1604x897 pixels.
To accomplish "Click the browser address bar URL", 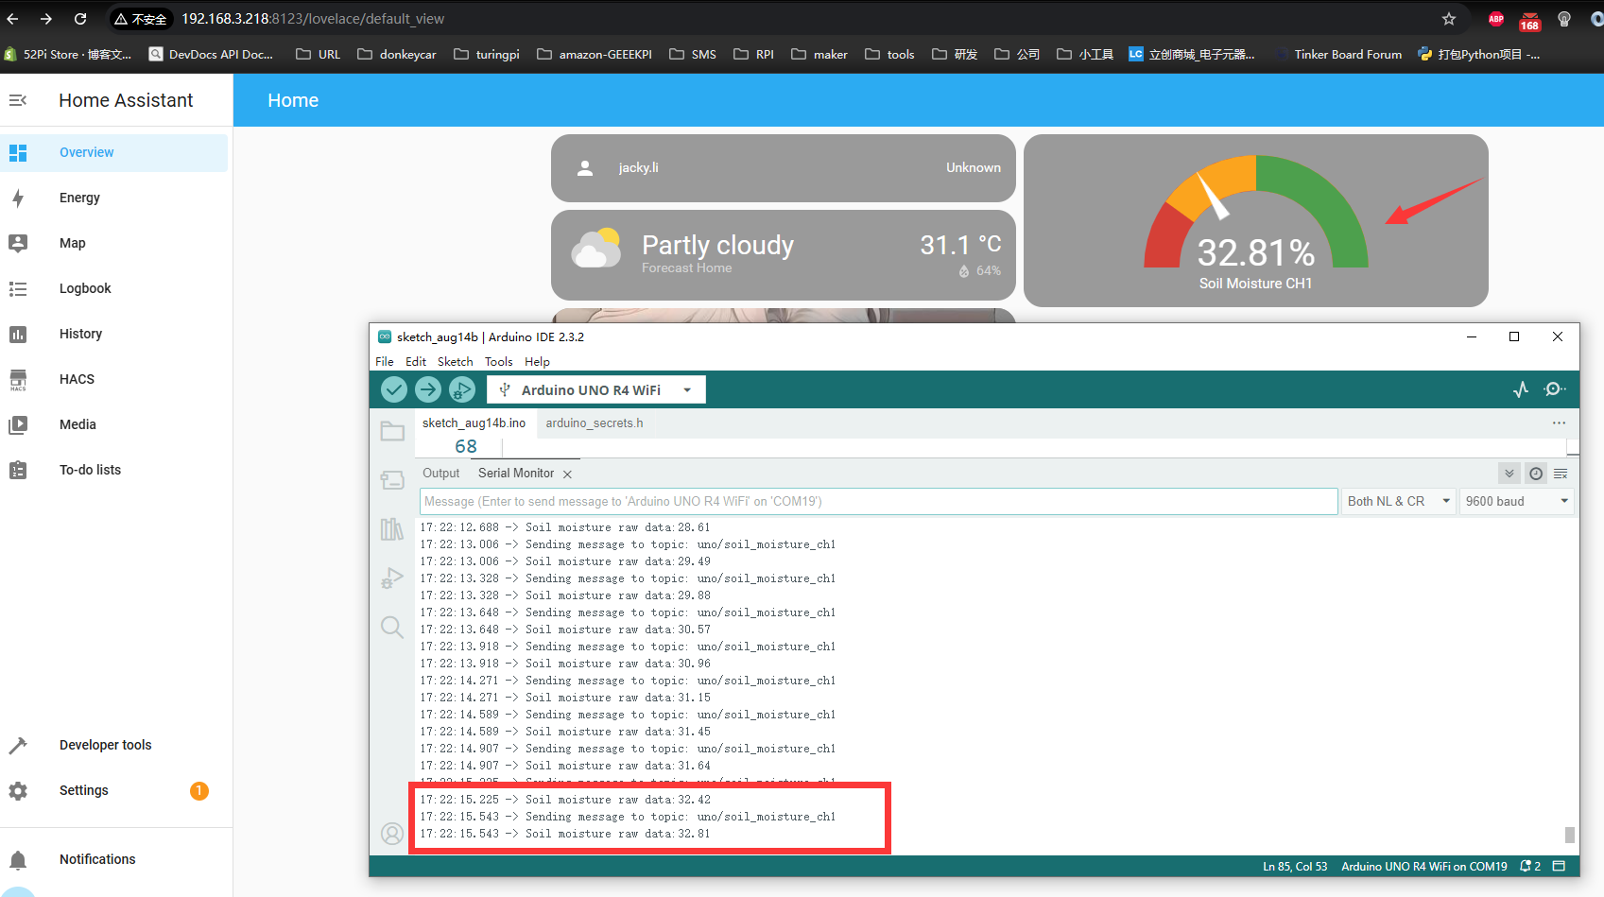I will point(313,19).
